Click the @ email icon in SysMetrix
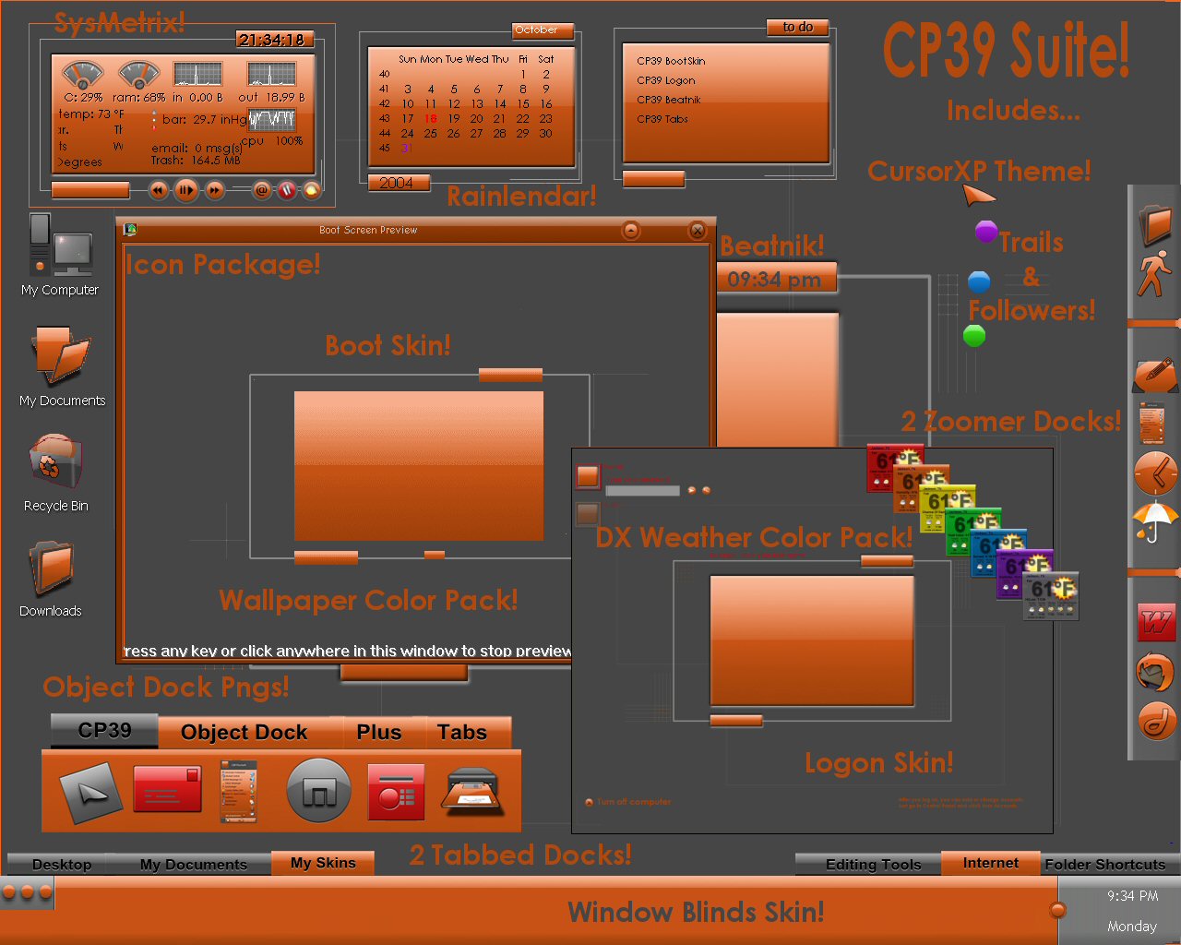Viewport: 1181px width, 945px height. pos(261,190)
